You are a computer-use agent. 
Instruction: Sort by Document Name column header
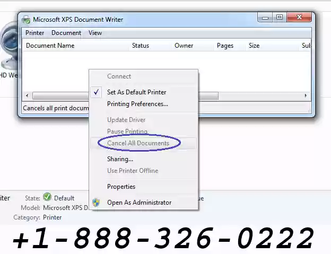75,46
